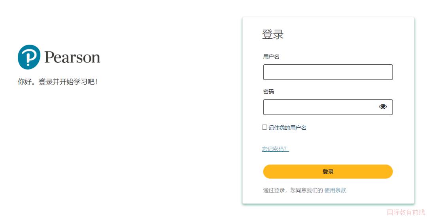The image size is (427, 217).
Task: Click the greeting text 你好。登录并开始学习吧!
Action: click(57, 82)
